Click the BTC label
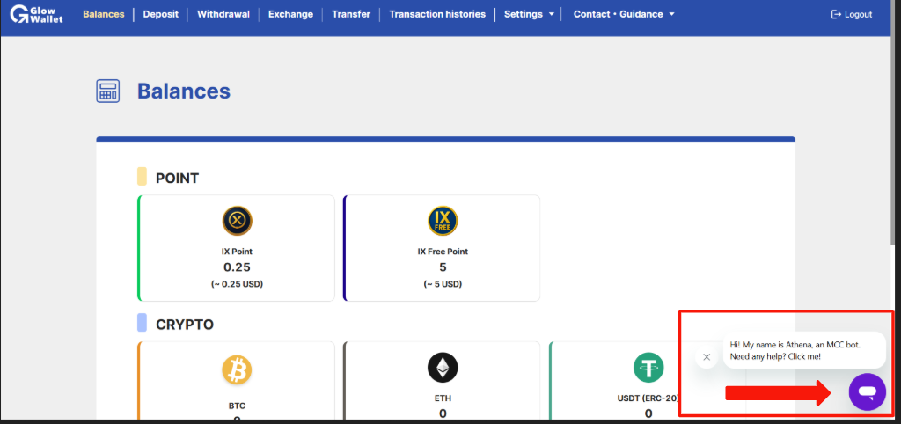901x424 pixels. (237, 406)
